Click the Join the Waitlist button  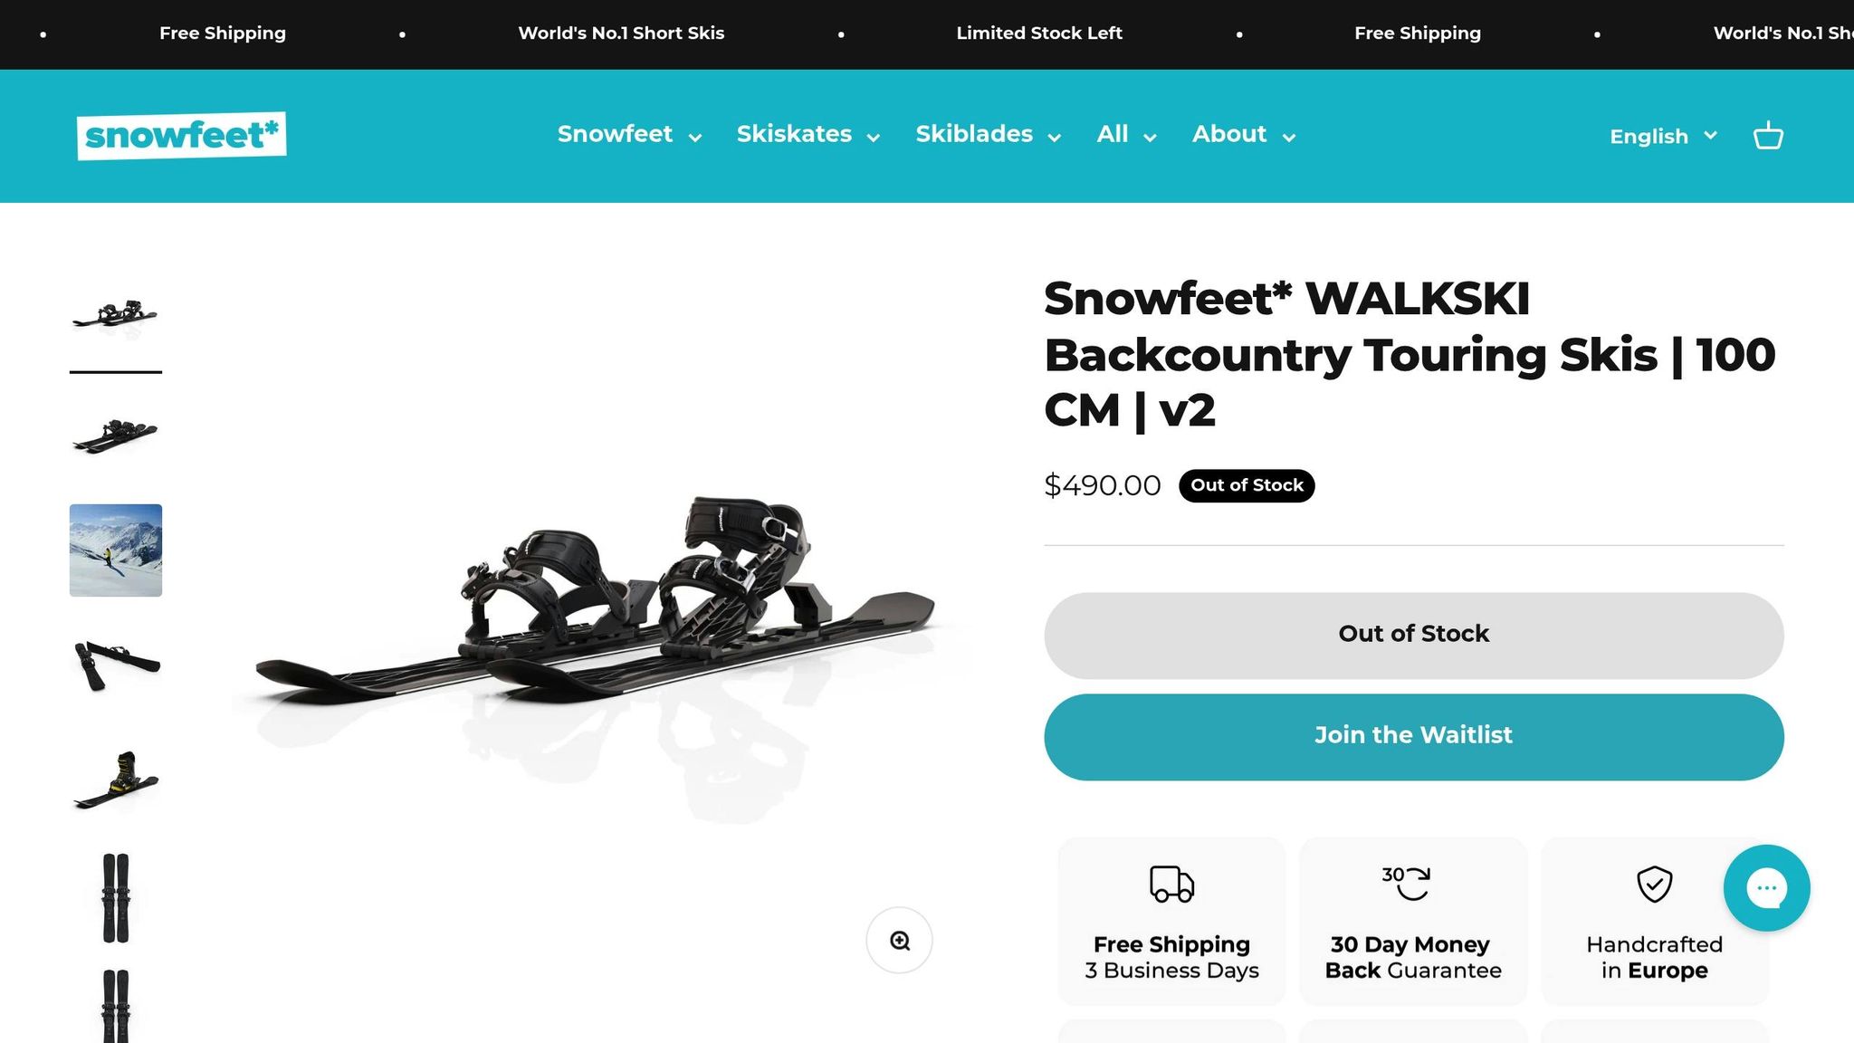[1413, 737]
